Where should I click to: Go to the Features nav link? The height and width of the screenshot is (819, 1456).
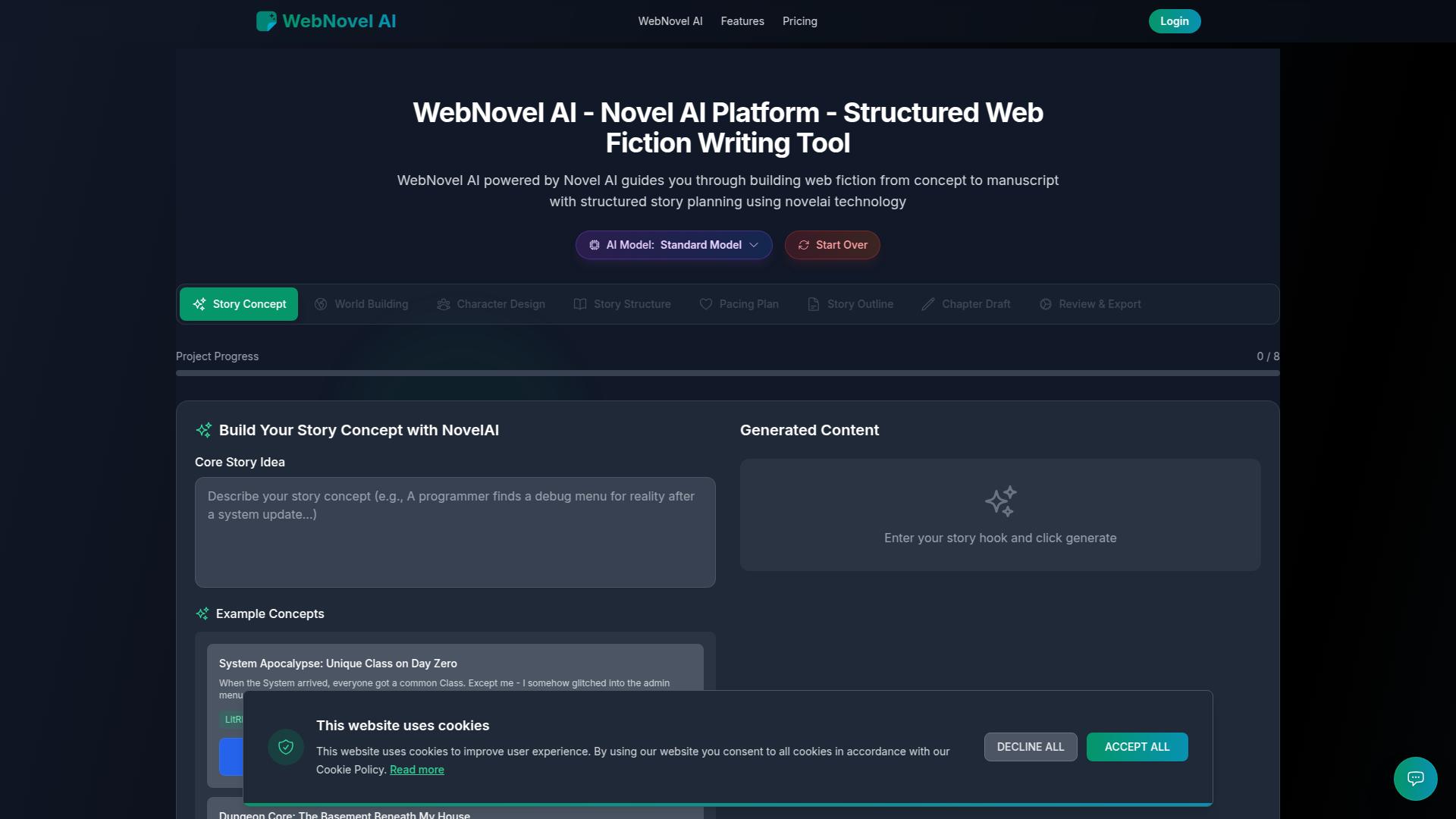coord(742,21)
